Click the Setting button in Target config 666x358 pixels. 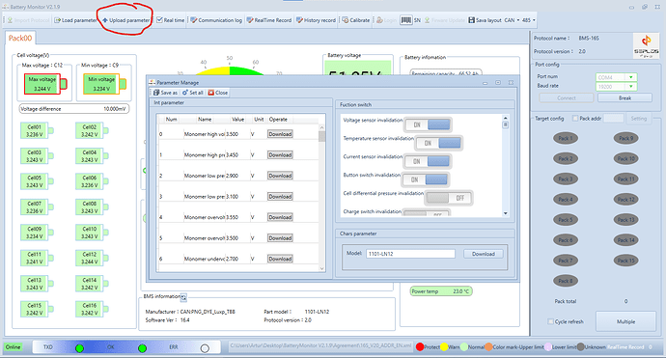pos(638,119)
